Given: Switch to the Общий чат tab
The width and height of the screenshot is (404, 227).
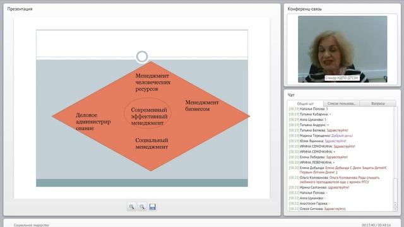Looking at the screenshot, I should tap(306, 103).
